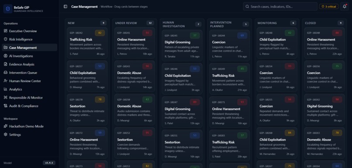The height and width of the screenshot is (168, 352).
Task: Click risk score 82 on GIP-10242
Action: click(x=100, y=33)
